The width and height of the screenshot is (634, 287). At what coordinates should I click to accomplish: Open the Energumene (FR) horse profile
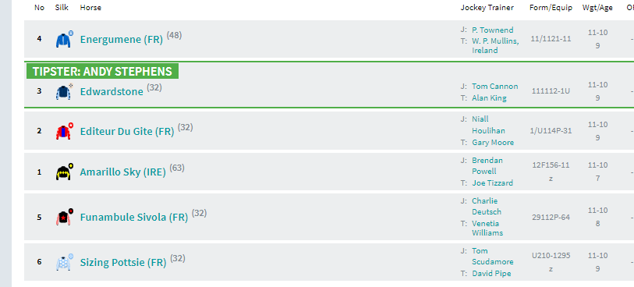click(x=122, y=40)
